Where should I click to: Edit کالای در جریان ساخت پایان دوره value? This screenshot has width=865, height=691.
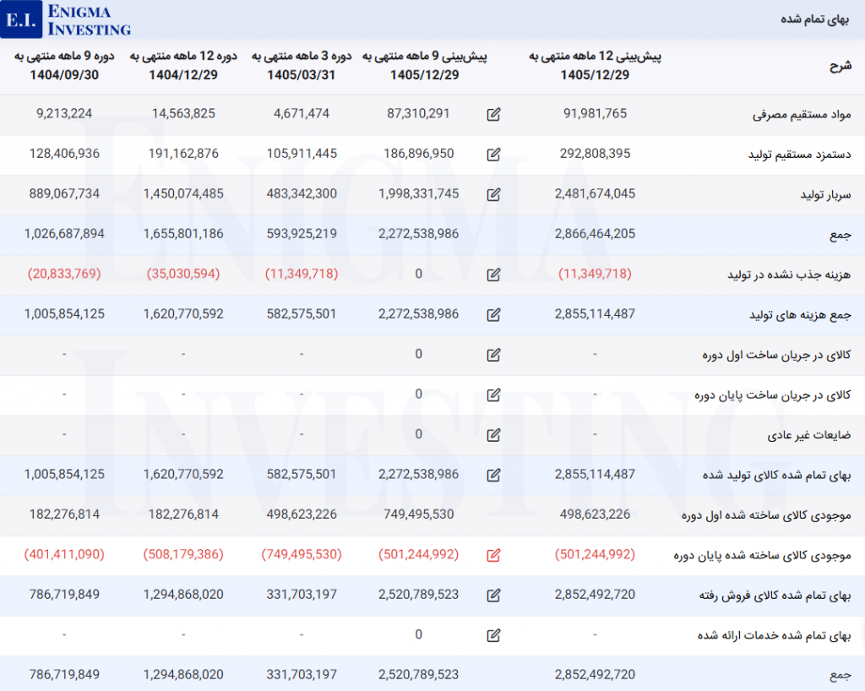[x=493, y=394]
